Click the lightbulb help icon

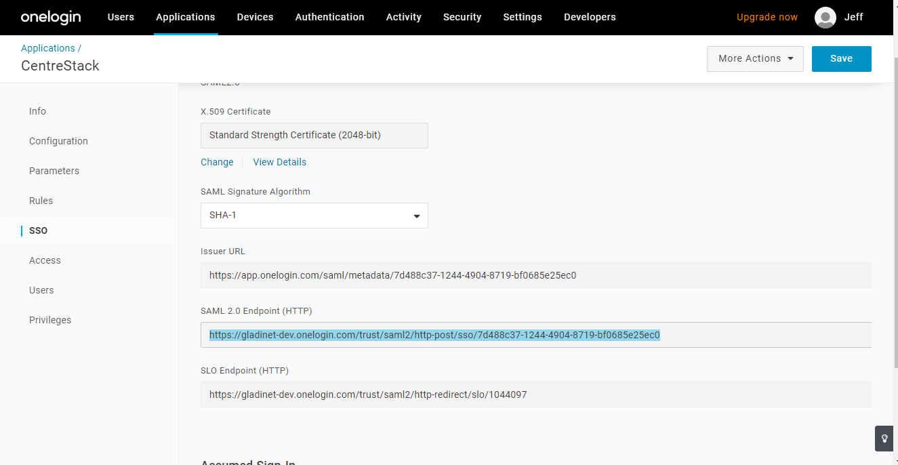tap(884, 439)
